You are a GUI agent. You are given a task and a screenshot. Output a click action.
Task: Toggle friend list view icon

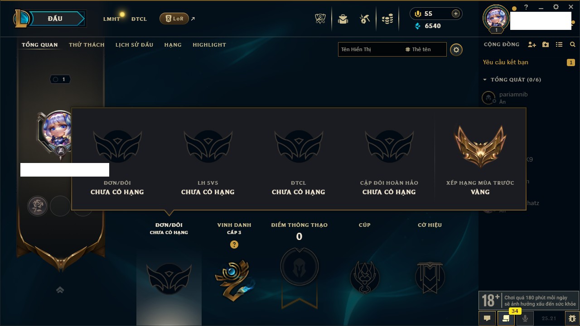pyautogui.click(x=559, y=44)
